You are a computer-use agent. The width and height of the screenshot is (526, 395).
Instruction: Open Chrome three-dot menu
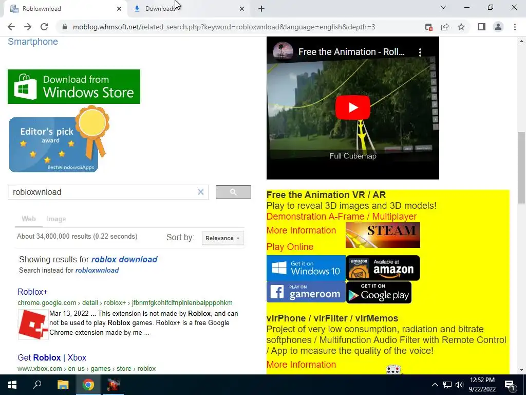515,27
